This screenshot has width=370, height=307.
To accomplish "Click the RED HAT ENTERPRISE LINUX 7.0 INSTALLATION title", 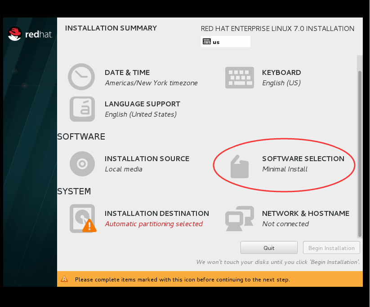I will [277, 29].
